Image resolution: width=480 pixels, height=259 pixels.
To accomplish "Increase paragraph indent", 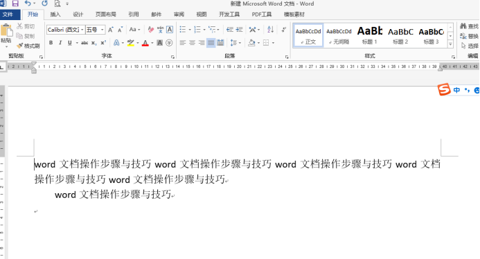I will (240, 30).
